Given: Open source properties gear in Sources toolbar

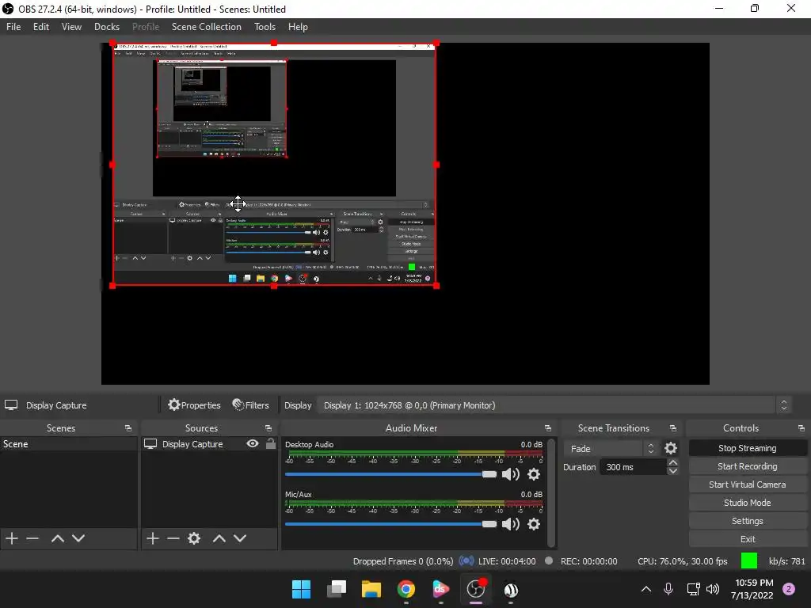Looking at the screenshot, I should (x=194, y=538).
